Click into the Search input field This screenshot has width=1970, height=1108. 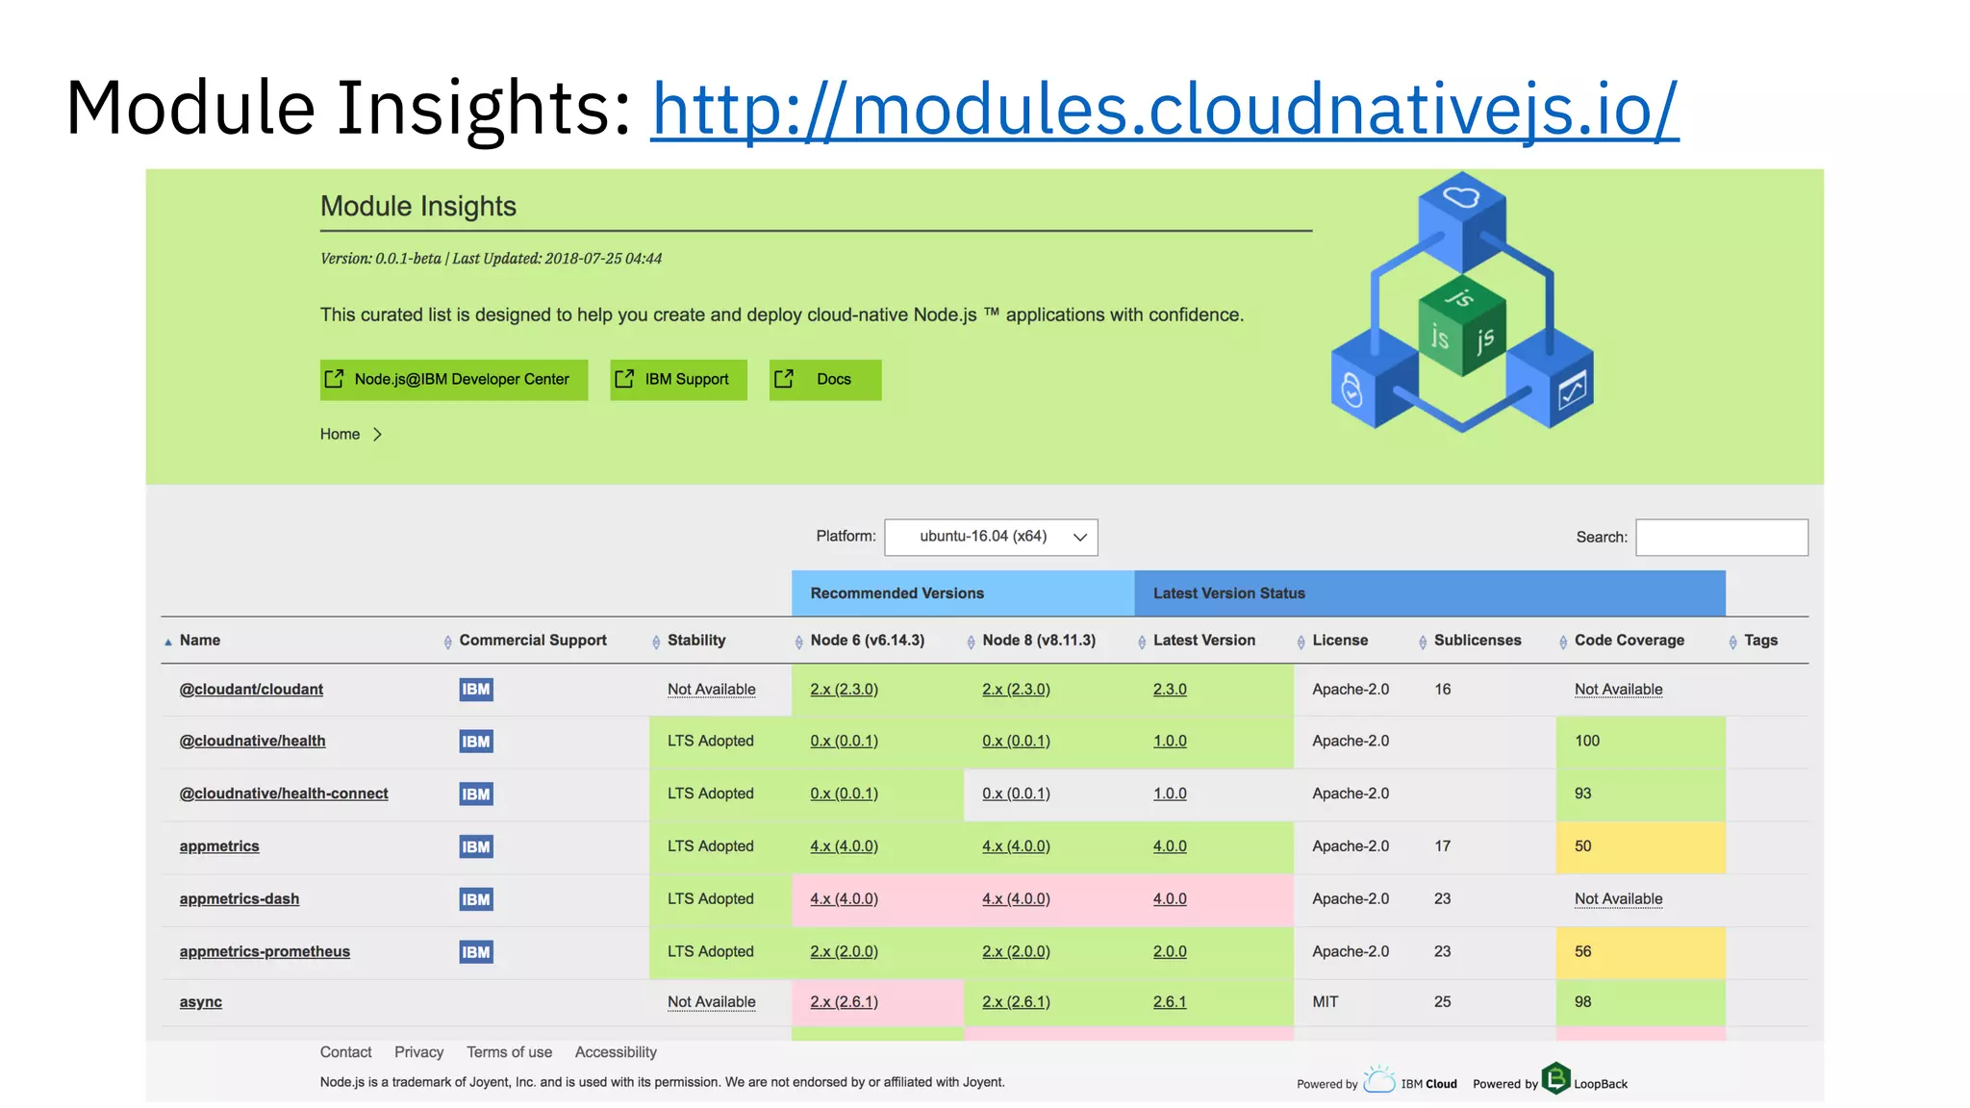point(1721,538)
